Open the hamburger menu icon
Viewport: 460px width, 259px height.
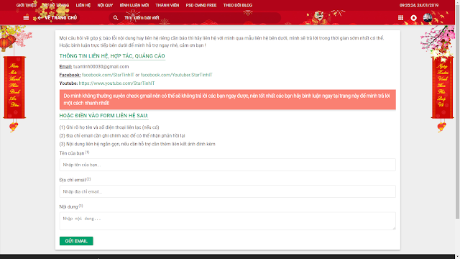[26, 17]
